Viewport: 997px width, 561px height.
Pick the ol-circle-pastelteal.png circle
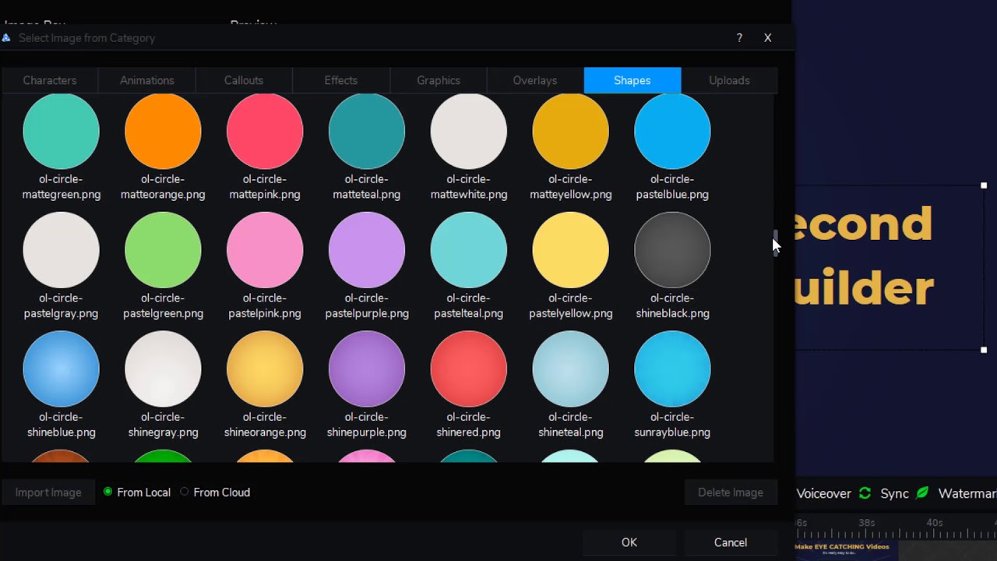coord(469,250)
